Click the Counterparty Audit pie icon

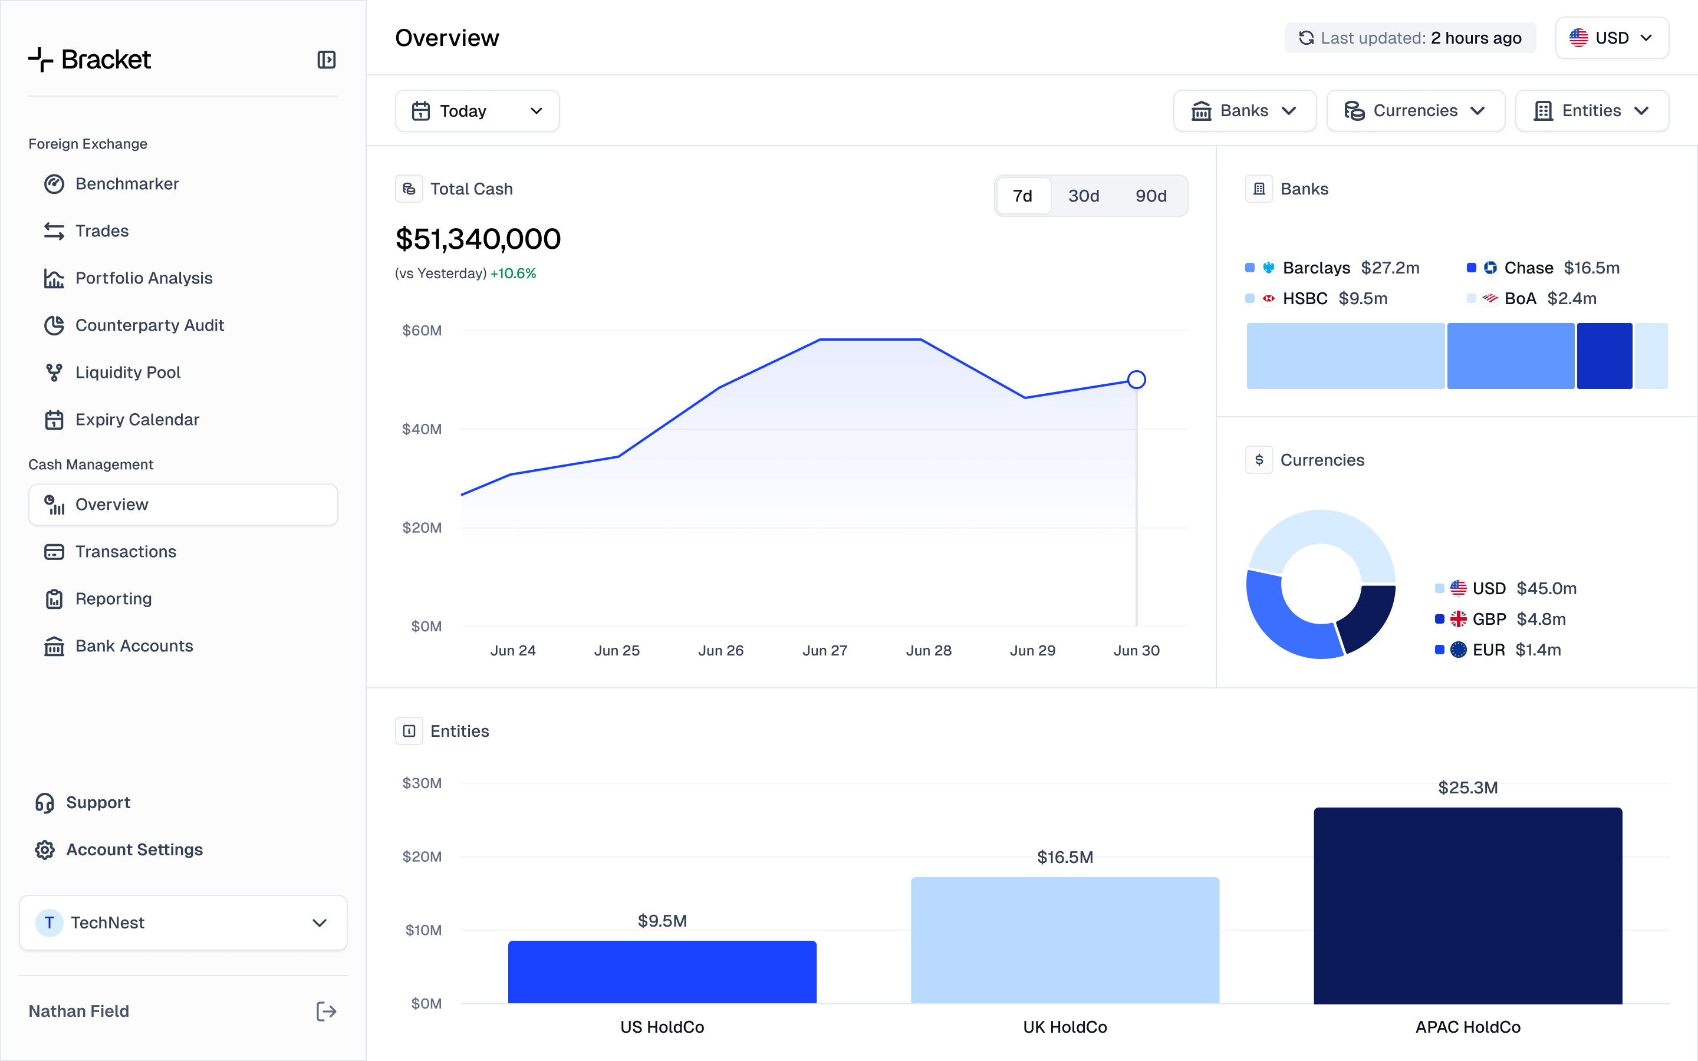54,325
